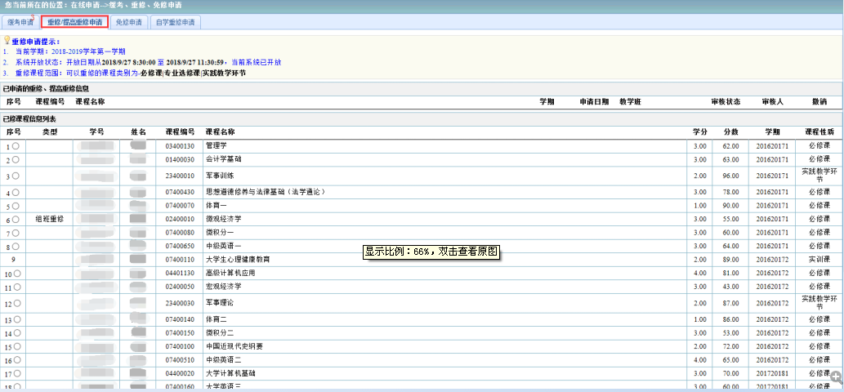
Task: Go to the 自学重修申请 tab
Action: 175,22
